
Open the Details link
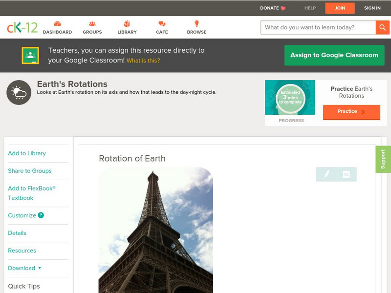point(17,233)
